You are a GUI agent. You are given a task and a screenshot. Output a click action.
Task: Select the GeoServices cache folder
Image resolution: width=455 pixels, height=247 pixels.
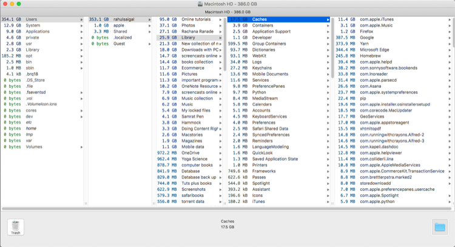[394, 116]
